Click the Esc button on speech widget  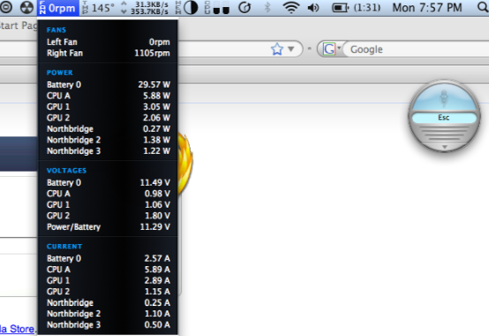click(444, 118)
